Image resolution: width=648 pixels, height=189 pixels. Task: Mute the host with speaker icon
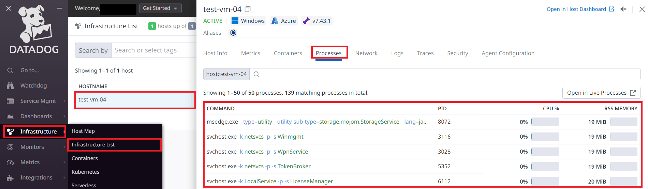(x=623, y=9)
